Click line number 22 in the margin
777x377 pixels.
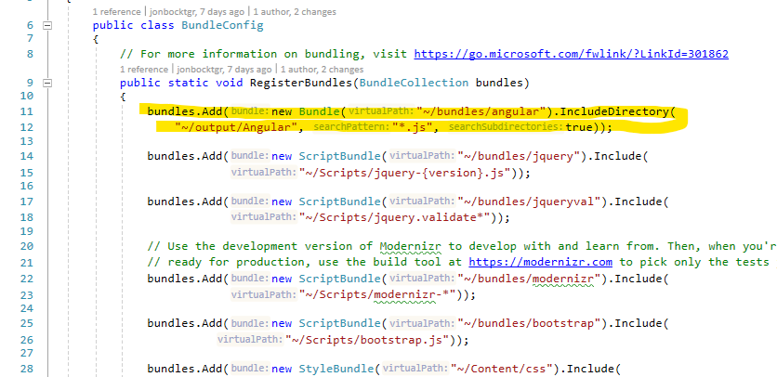(x=27, y=279)
